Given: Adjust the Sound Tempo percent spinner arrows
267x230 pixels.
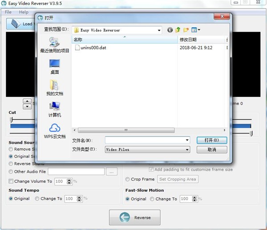Looking at the screenshot, I should [x=79, y=199].
